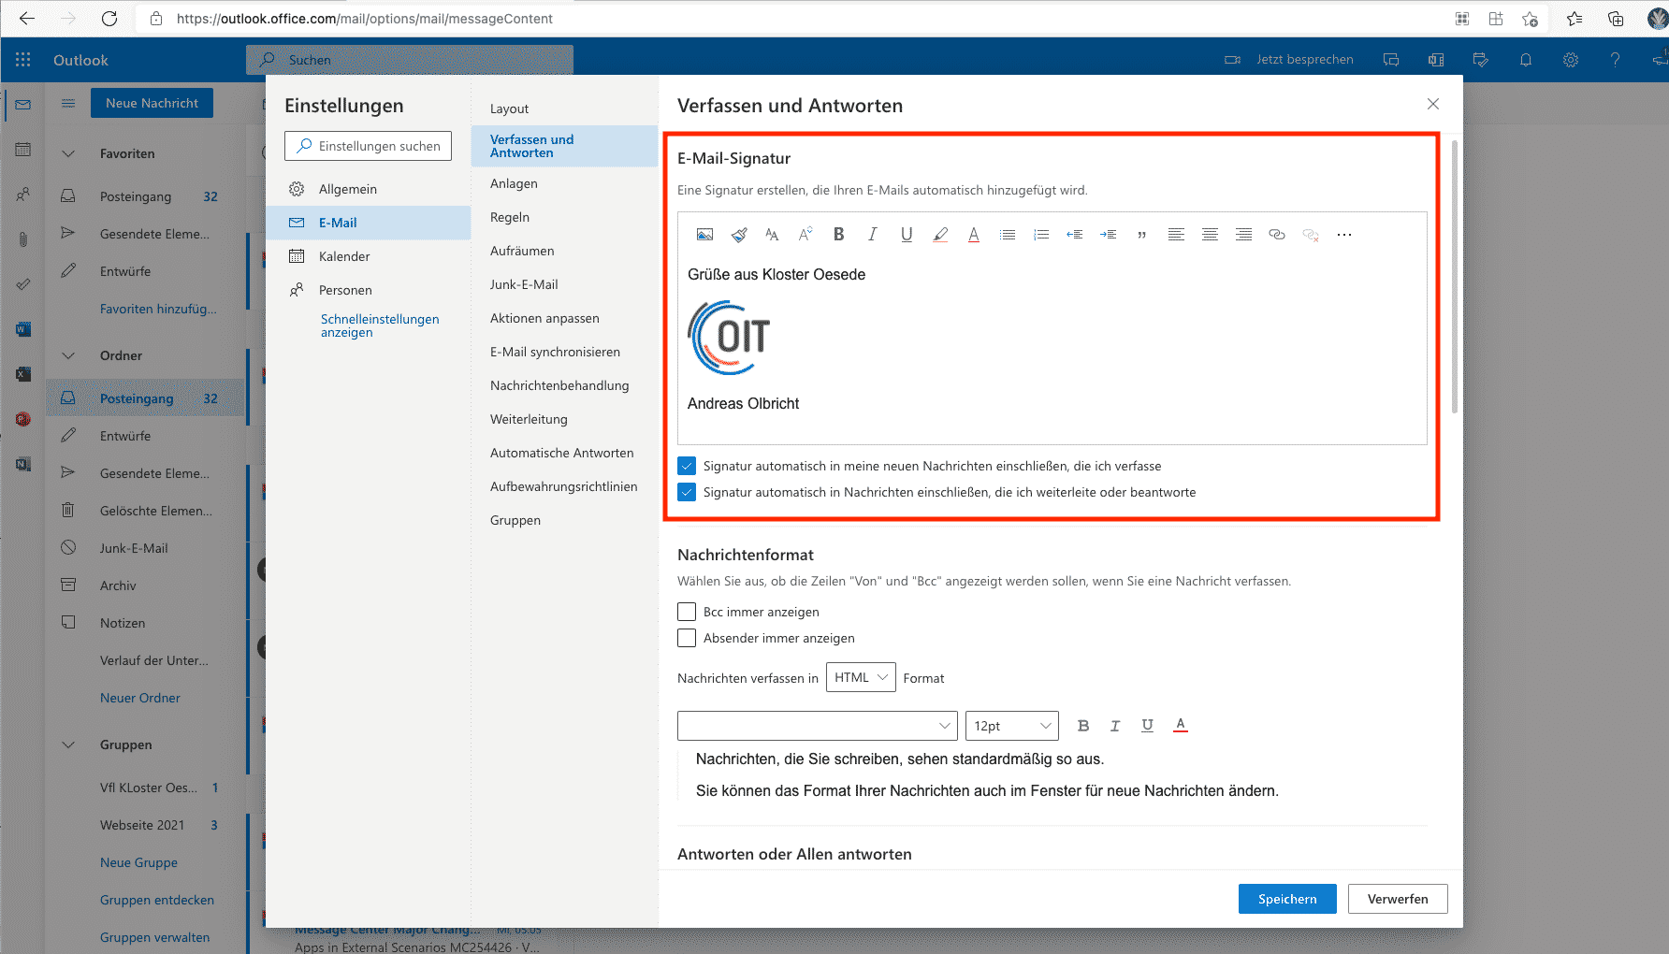This screenshot has height=954, width=1669.
Task: Open font size tool in signature toolbar
Action: click(772, 235)
